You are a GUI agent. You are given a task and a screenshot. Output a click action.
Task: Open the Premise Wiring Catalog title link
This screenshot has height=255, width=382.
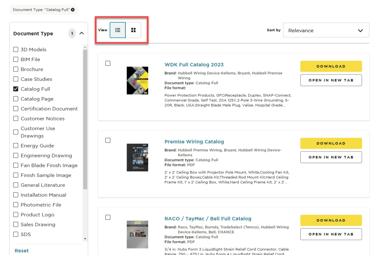(194, 142)
